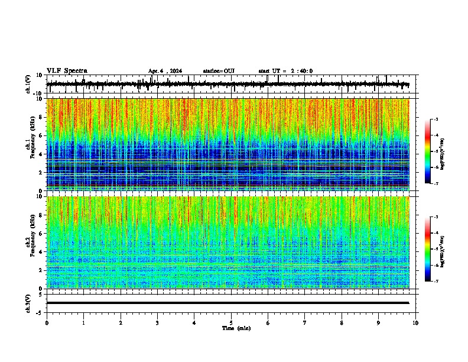The image size is (468, 362).
Task: Select the "Apr. 4 , 2024" date text
Action: (165, 71)
